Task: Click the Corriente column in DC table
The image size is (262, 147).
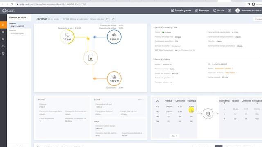Action: [x=180, y=101]
